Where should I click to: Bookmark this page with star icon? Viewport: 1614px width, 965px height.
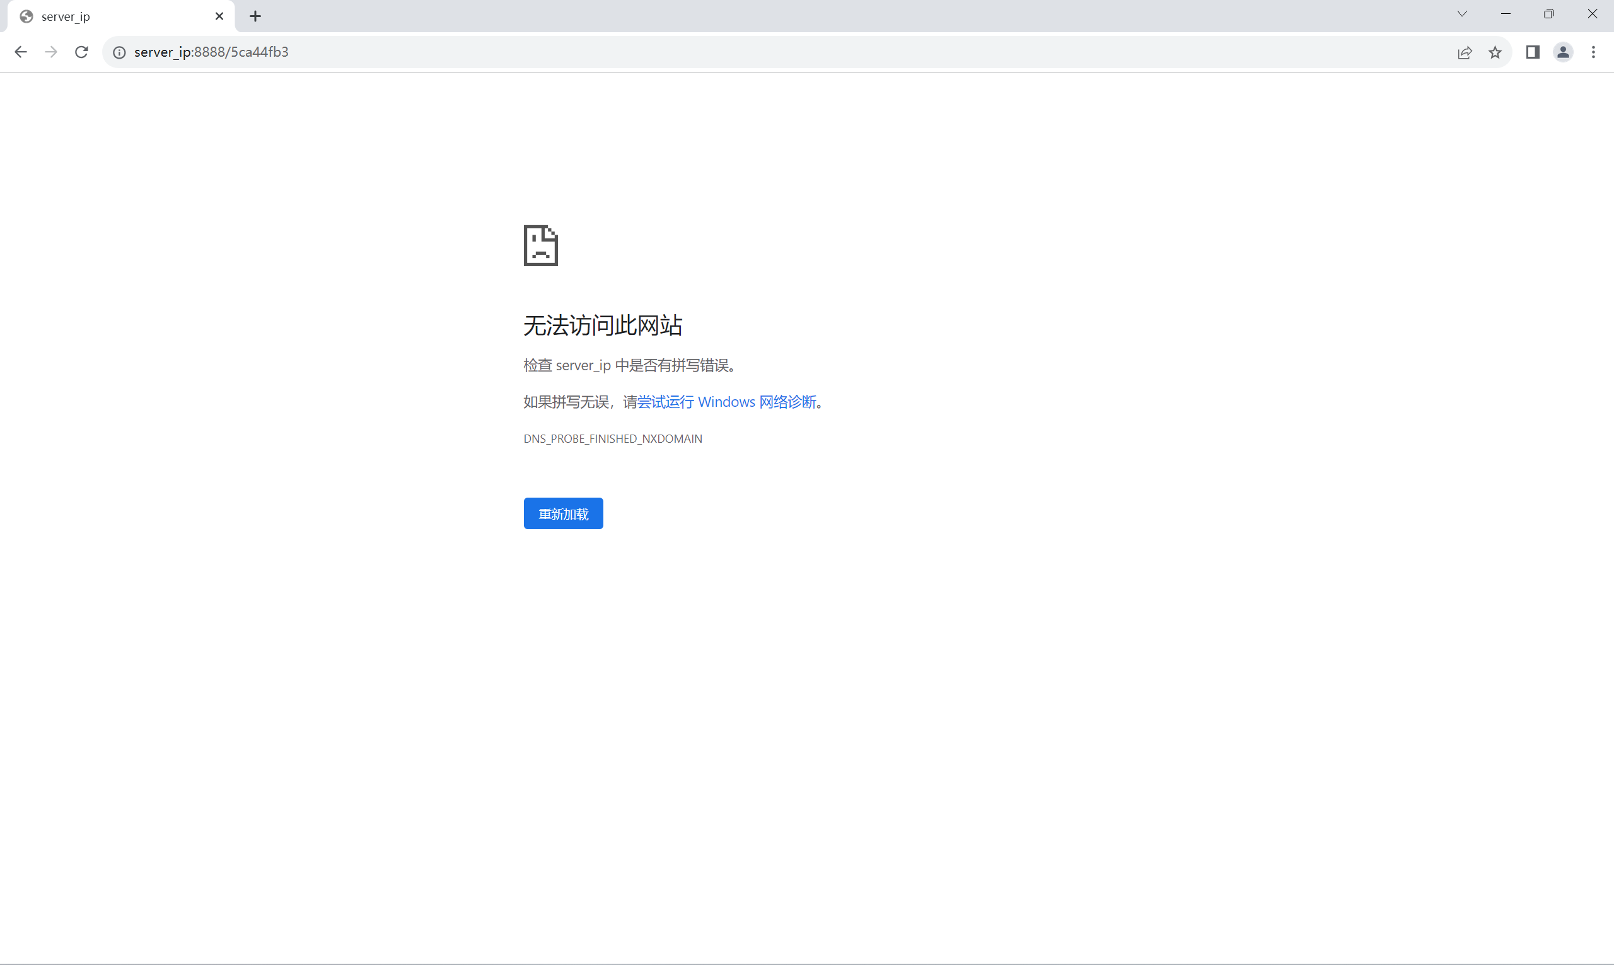pos(1495,53)
